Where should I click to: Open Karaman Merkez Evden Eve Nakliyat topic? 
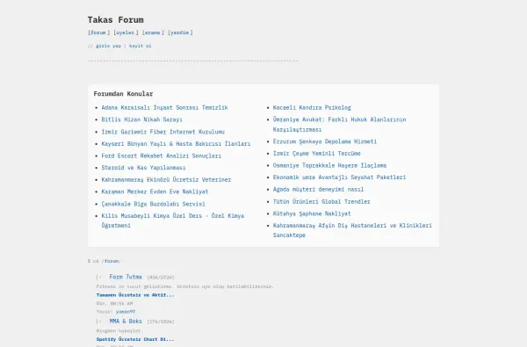(x=155, y=192)
